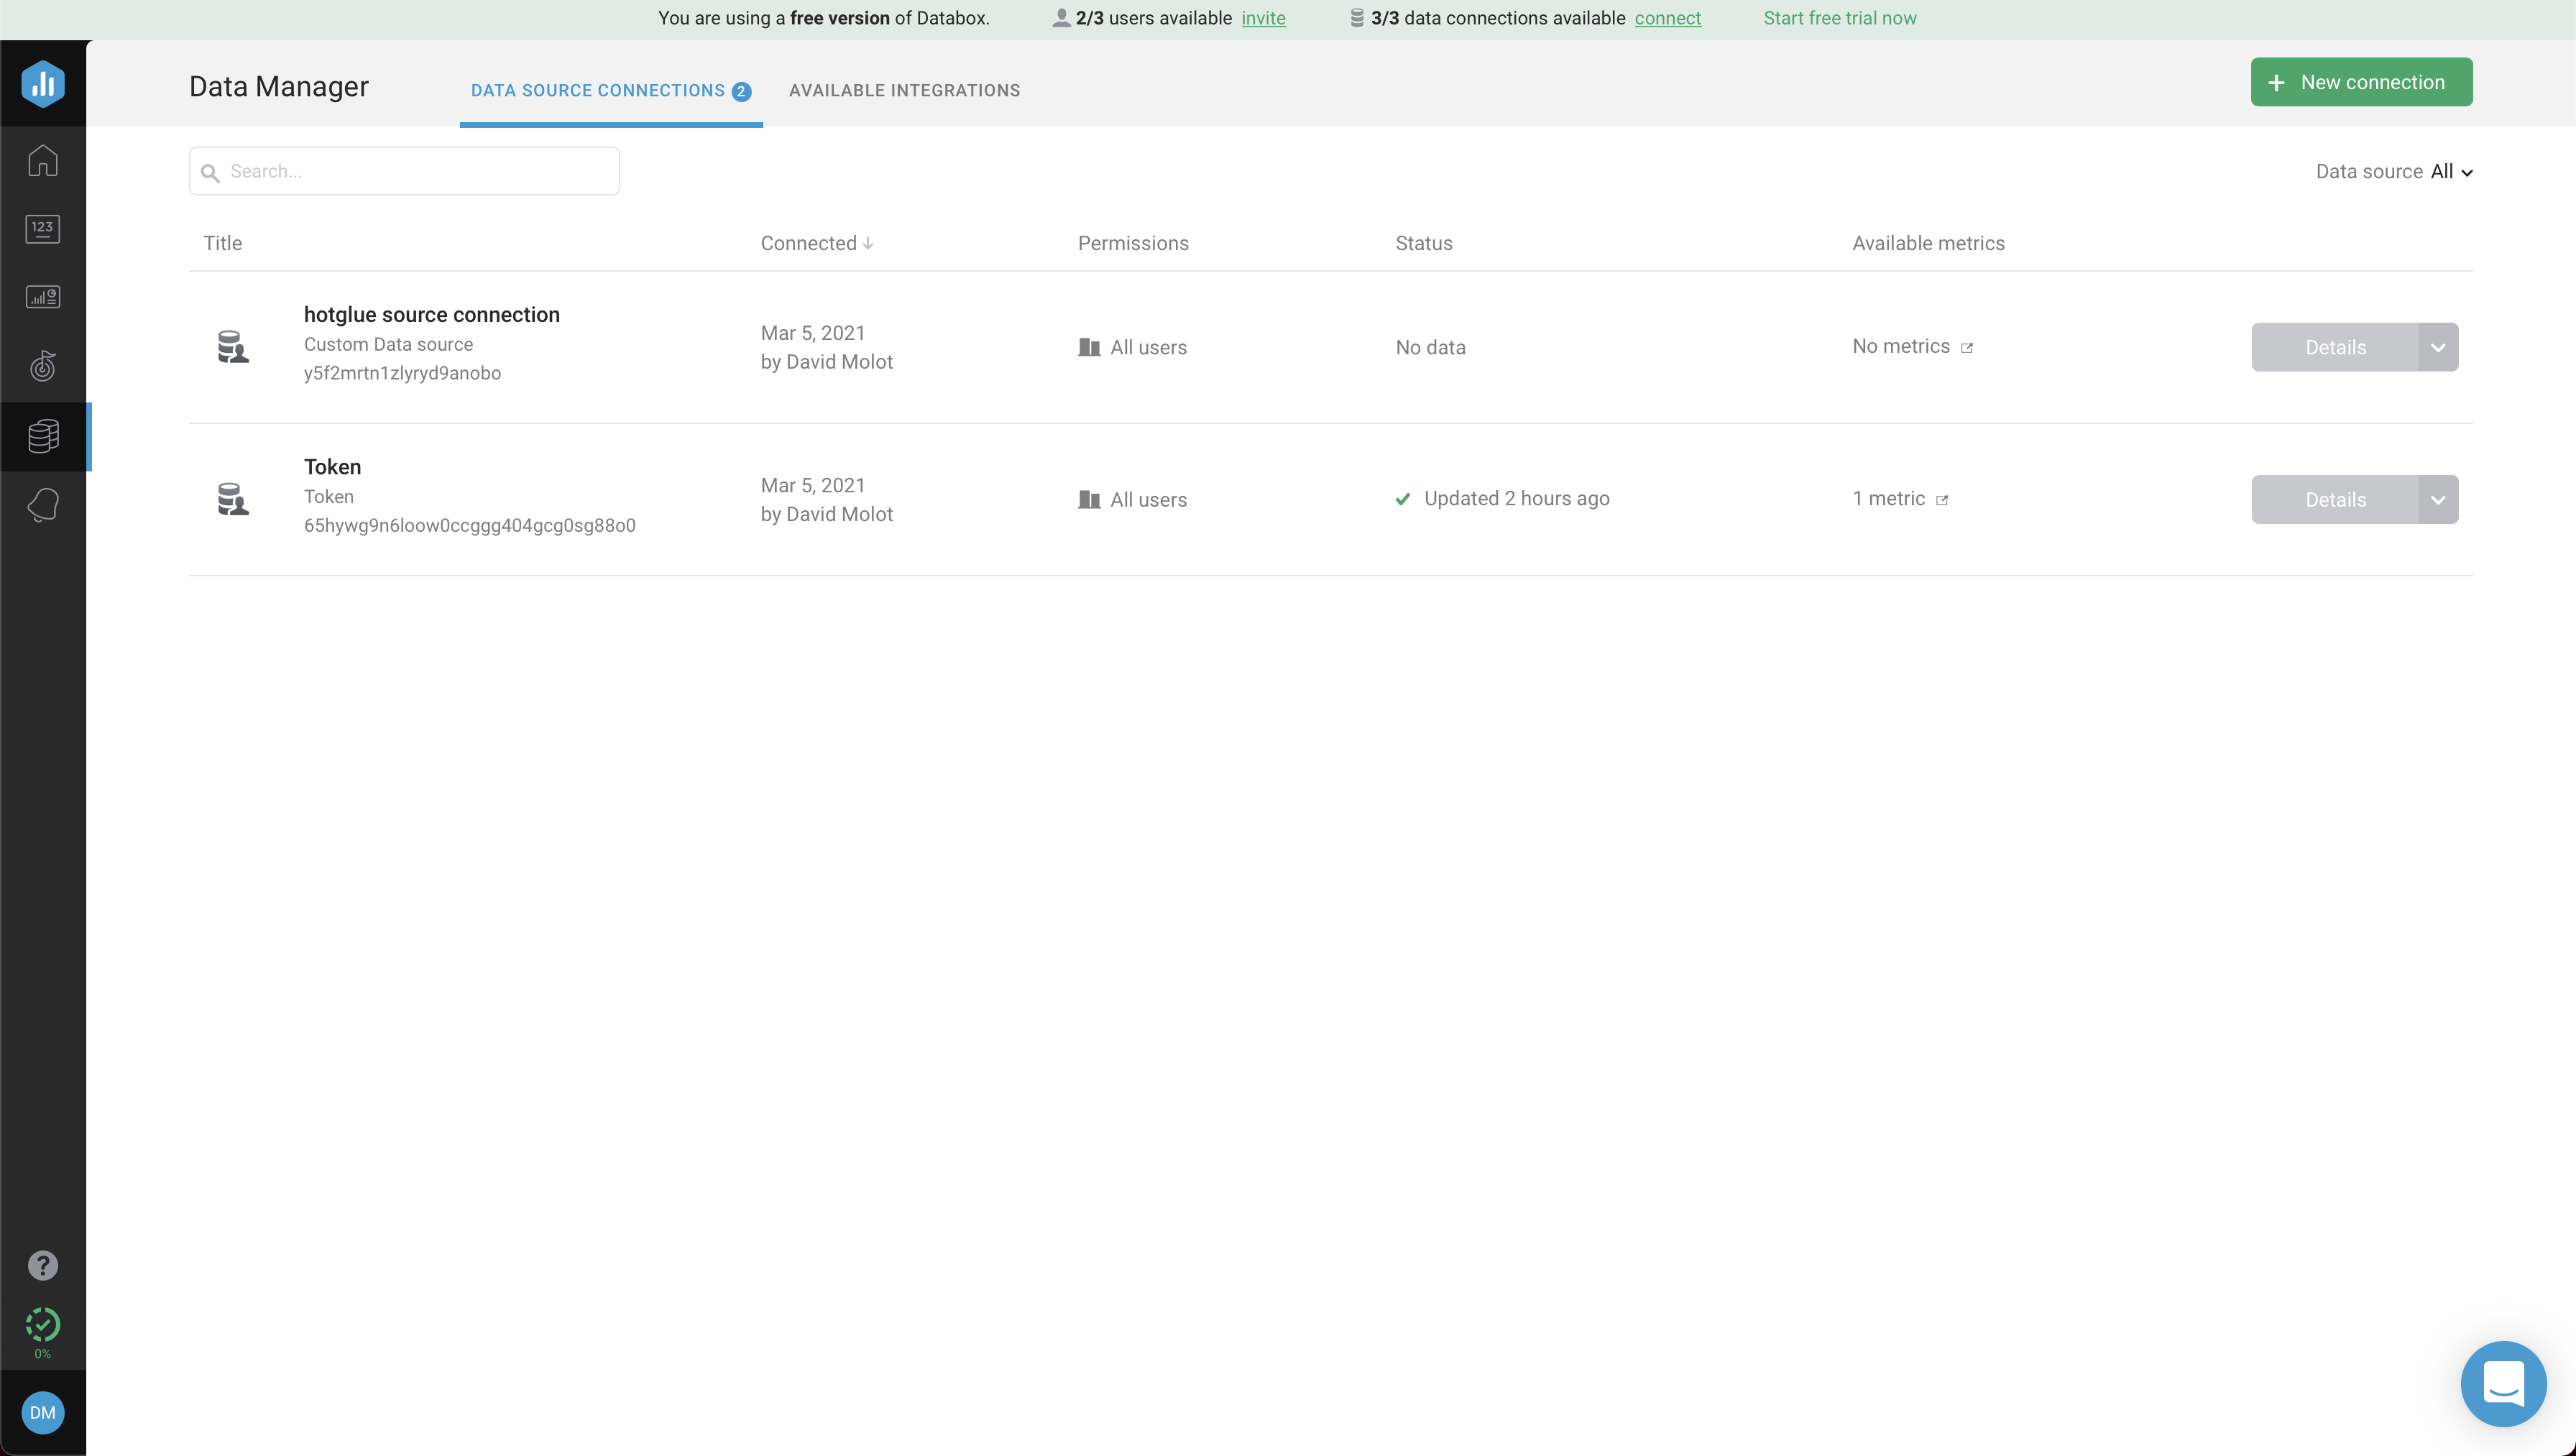Click the No data status text
Image resolution: width=2576 pixels, height=1456 pixels.
tap(1430, 347)
